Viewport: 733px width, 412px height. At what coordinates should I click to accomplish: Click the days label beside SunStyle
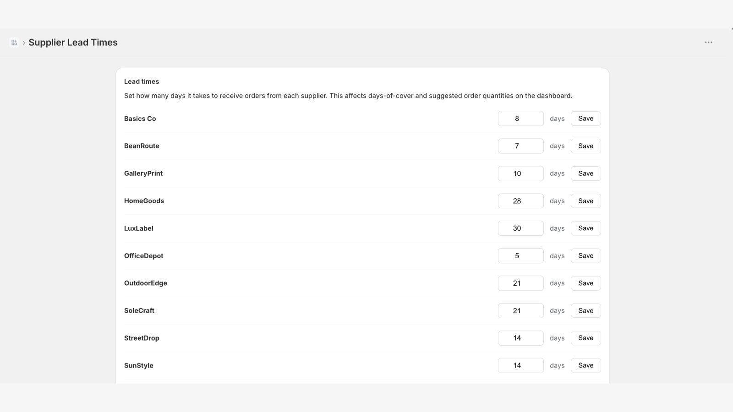pos(557,366)
